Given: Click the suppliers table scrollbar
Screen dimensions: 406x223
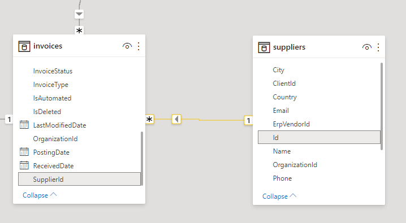Looking at the screenshot, I should coord(381,106).
